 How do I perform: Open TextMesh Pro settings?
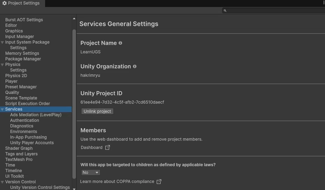click(19, 159)
